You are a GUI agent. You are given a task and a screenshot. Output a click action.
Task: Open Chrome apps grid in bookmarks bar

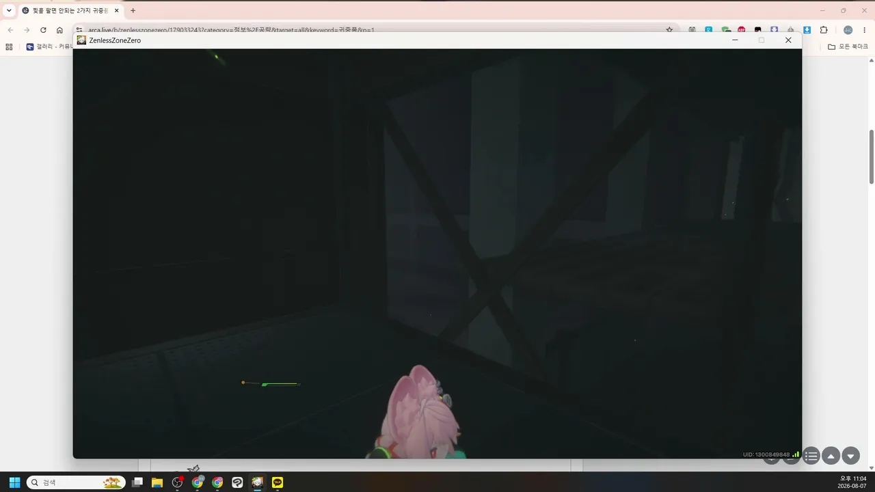point(9,46)
